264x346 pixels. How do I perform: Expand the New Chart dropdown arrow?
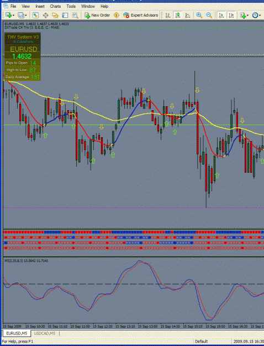(x=13, y=16)
